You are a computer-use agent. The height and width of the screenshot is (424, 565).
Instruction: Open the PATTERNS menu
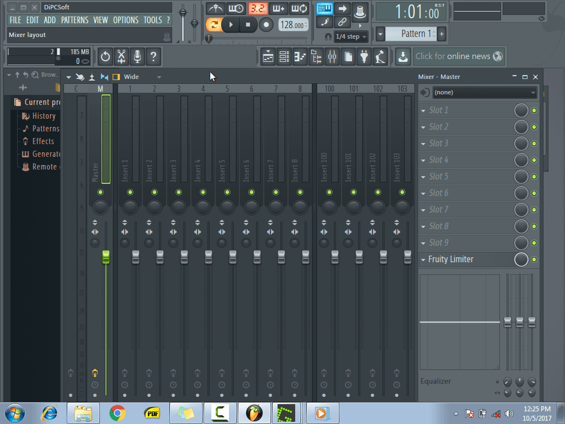point(74,20)
